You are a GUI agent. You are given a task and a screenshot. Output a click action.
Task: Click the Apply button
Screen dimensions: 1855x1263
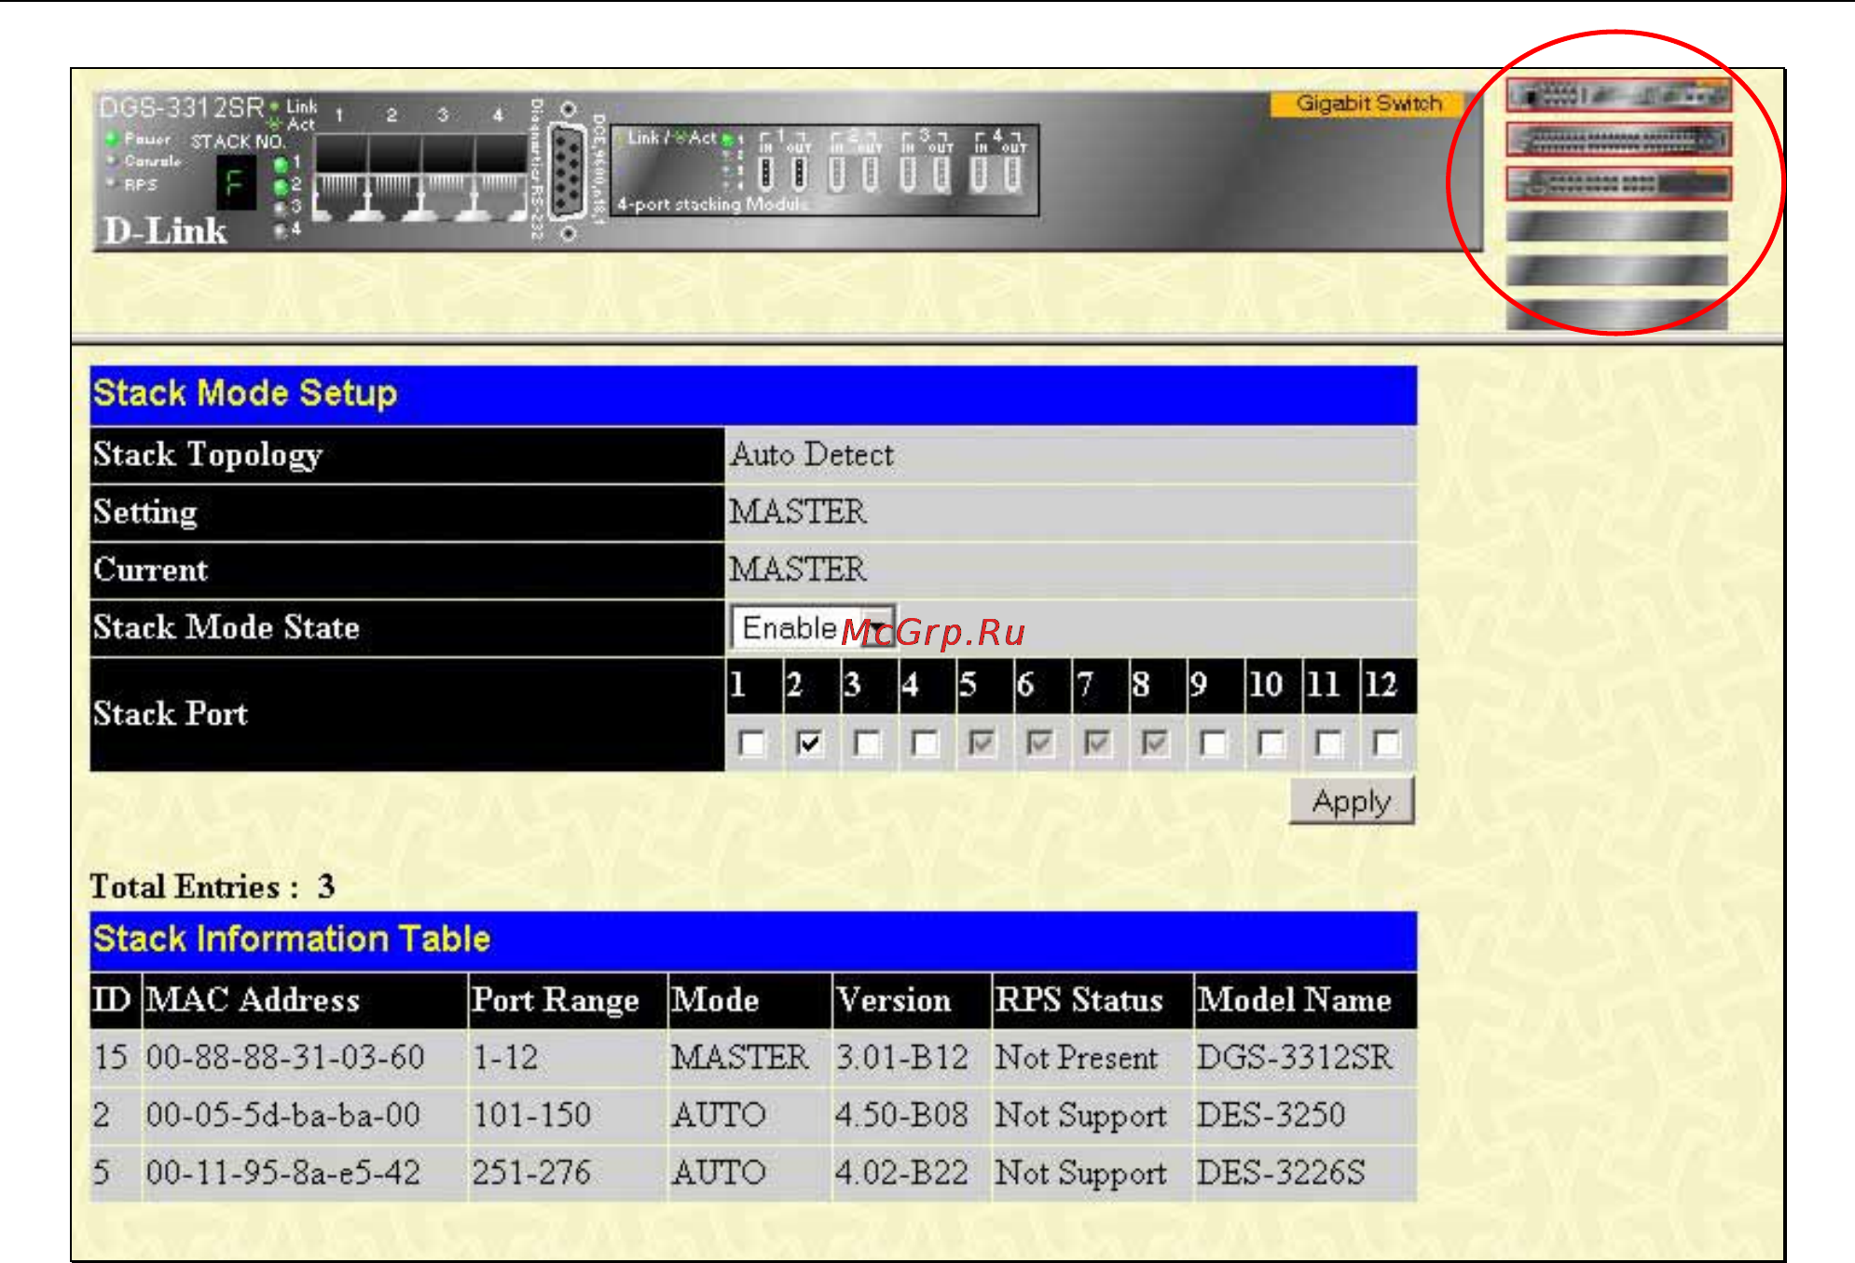coord(1351,802)
